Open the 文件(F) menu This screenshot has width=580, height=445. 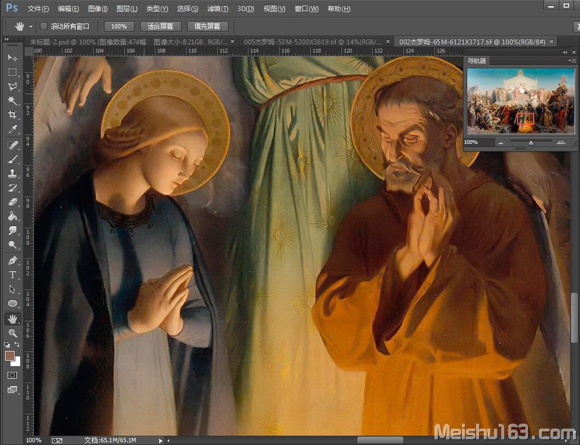point(38,9)
